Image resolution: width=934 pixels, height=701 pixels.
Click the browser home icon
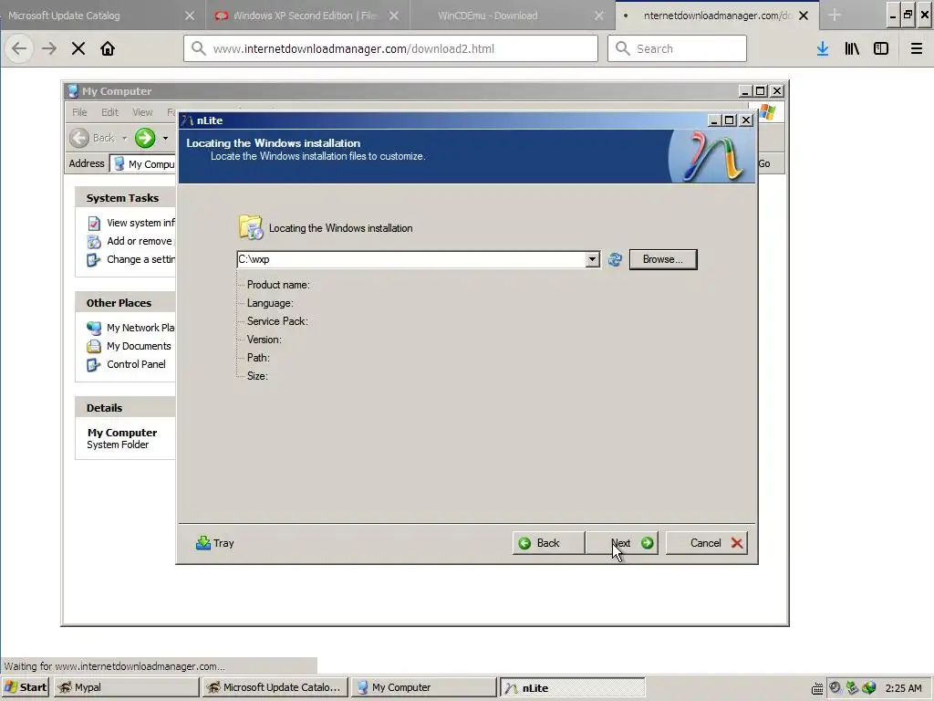(x=108, y=48)
